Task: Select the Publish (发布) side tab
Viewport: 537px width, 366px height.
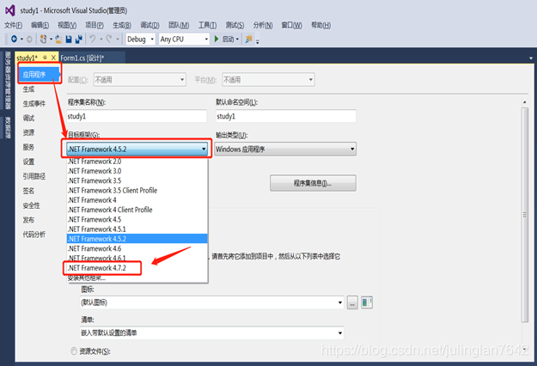Action: tap(28, 220)
